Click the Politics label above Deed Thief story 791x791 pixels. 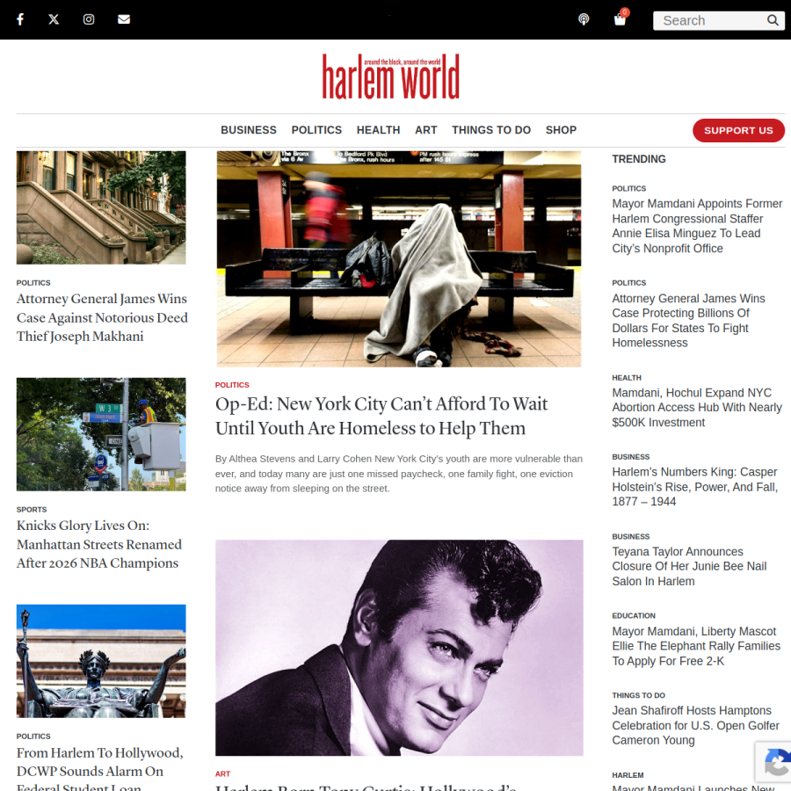click(33, 283)
